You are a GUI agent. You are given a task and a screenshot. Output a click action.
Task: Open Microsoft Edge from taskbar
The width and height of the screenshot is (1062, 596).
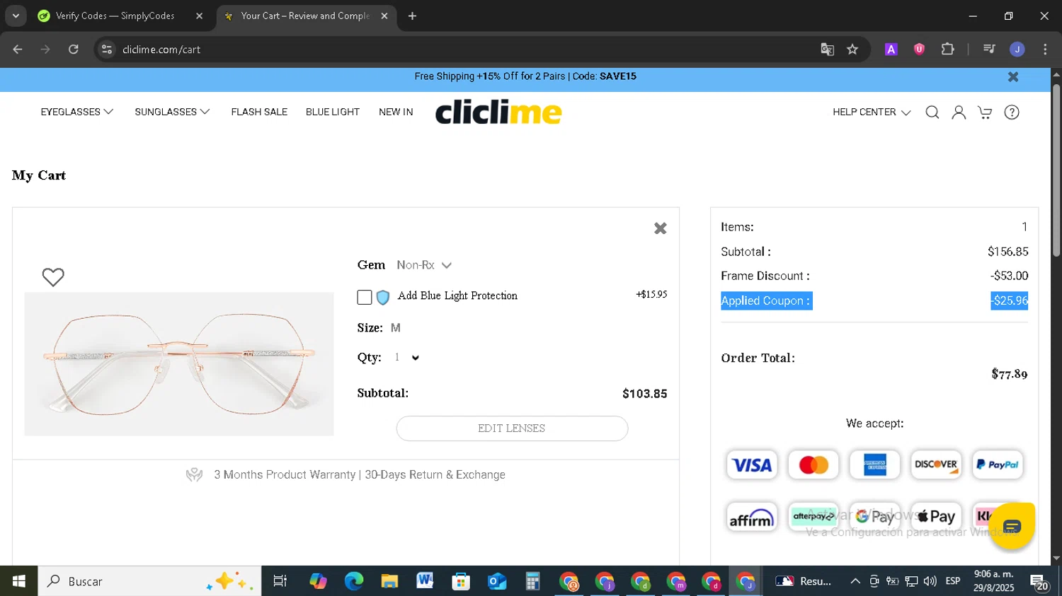click(x=353, y=581)
